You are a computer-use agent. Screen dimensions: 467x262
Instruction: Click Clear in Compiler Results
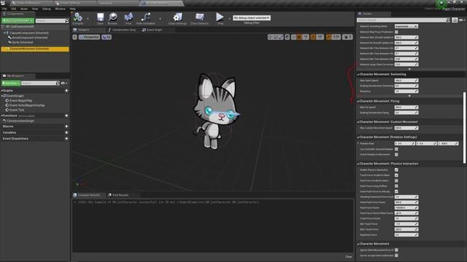[349, 257]
